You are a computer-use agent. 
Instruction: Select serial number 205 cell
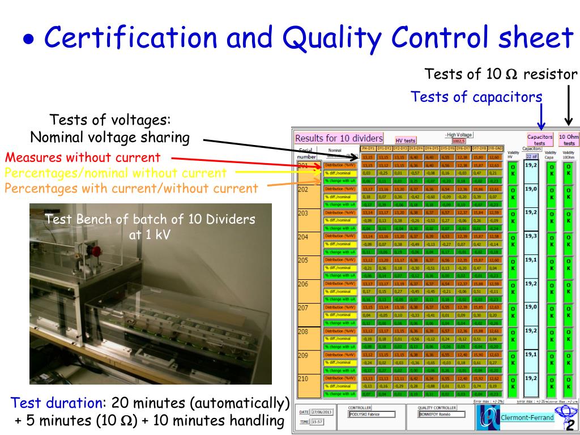[x=309, y=267]
